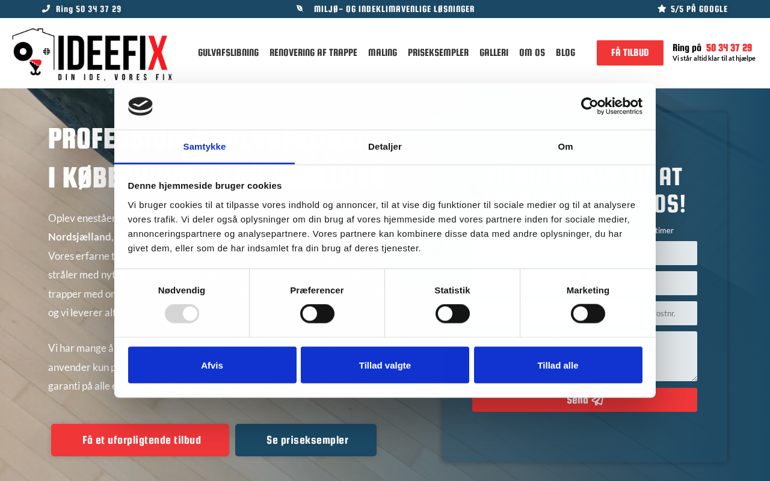Open the Ideefix logo homepage link
Image resolution: width=770 pixels, height=481 pixels.
pyautogui.click(x=93, y=54)
